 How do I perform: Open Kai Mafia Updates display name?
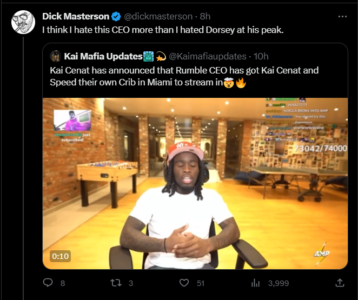(103, 56)
